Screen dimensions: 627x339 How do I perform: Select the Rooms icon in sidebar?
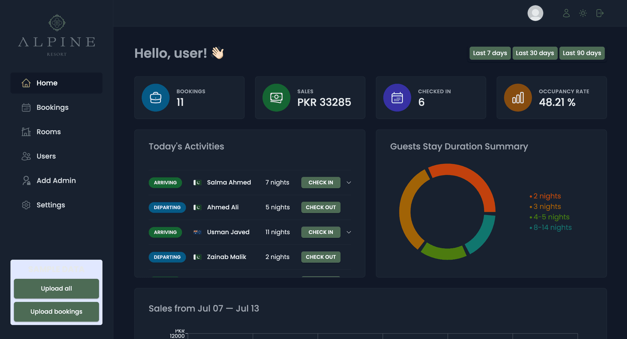pyautogui.click(x=26, y=131)
